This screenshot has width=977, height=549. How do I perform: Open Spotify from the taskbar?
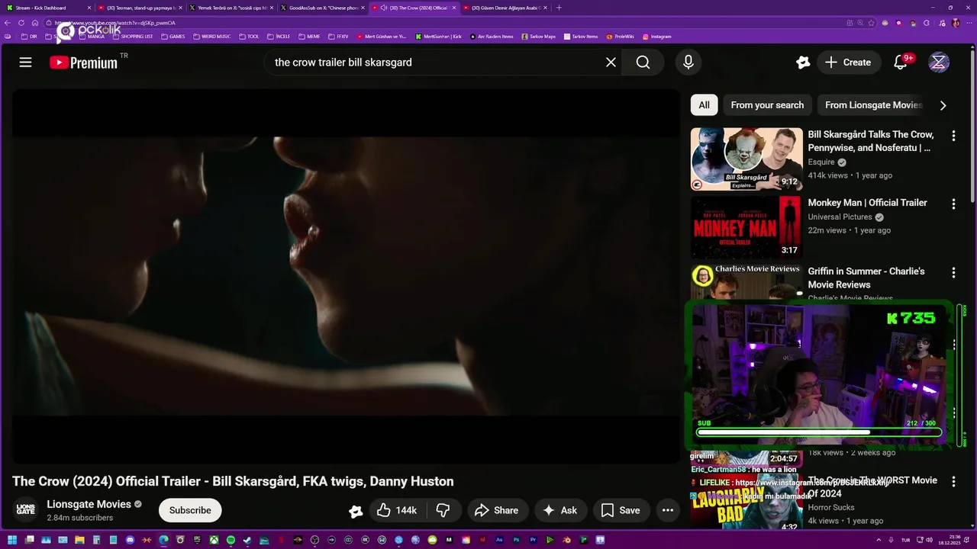click(231, 540)
